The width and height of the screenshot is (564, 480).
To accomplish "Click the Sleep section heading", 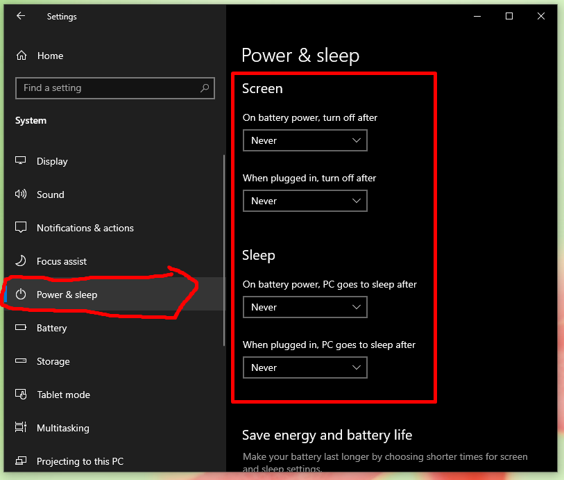I will pos(259,256).
